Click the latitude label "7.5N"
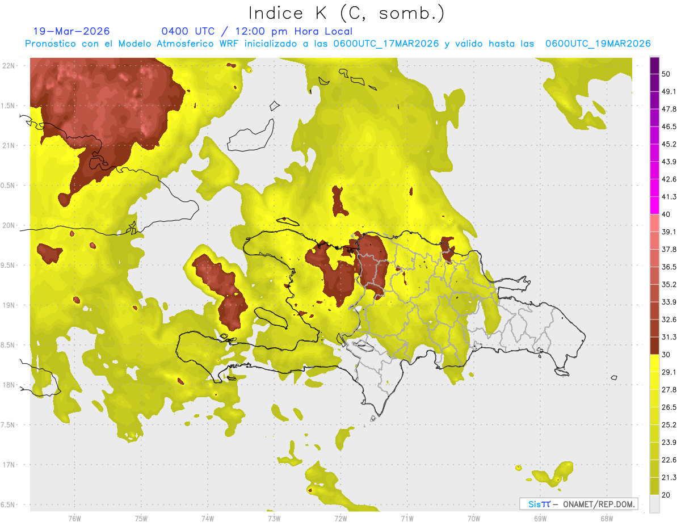Image resolution: width=681 pixels, height=526 pixels. (9, 425)
